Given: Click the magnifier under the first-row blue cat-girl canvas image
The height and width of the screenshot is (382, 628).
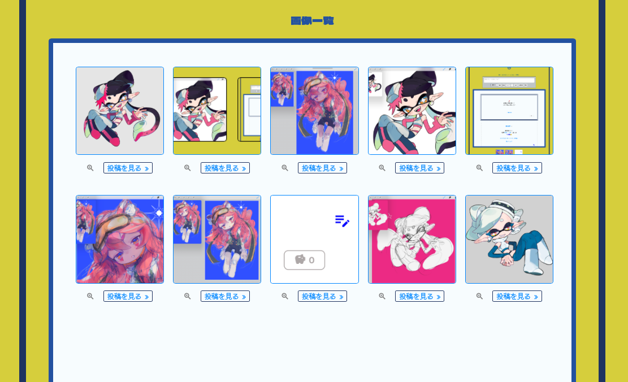Looking at the screenshot, I should pyautogui.click(x=285, y=168).
